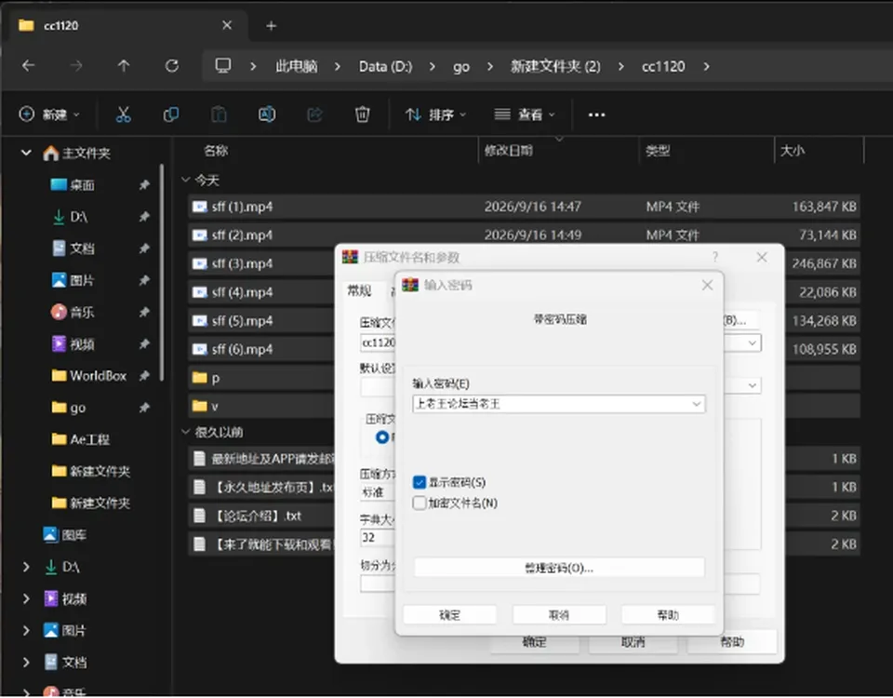Screen dimensions: 893x698
Task: Click the Cut scissors icon in toolbar
Action: tap(123, 114)
